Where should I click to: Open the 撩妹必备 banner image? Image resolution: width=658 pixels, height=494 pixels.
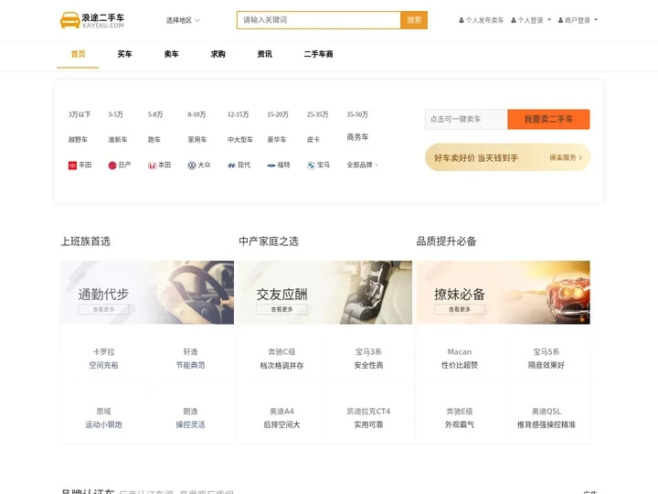point(504,293)
